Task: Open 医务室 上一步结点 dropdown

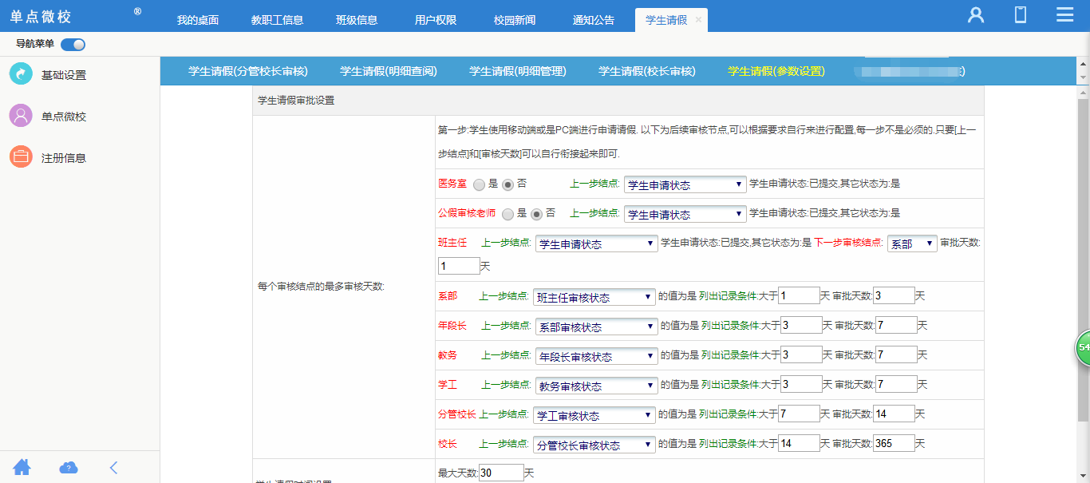Action: coord(685,184)
